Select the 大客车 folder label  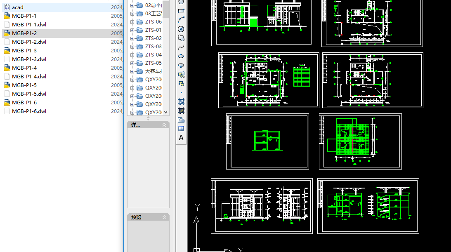[x=153, y=71]
